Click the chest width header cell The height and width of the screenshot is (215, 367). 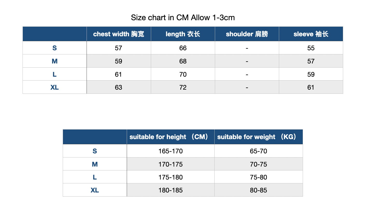[x=119, y=34]
